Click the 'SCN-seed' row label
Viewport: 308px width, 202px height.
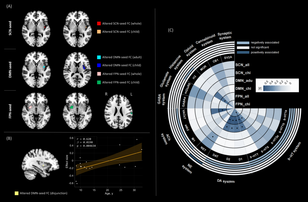(x=10, y=28)
